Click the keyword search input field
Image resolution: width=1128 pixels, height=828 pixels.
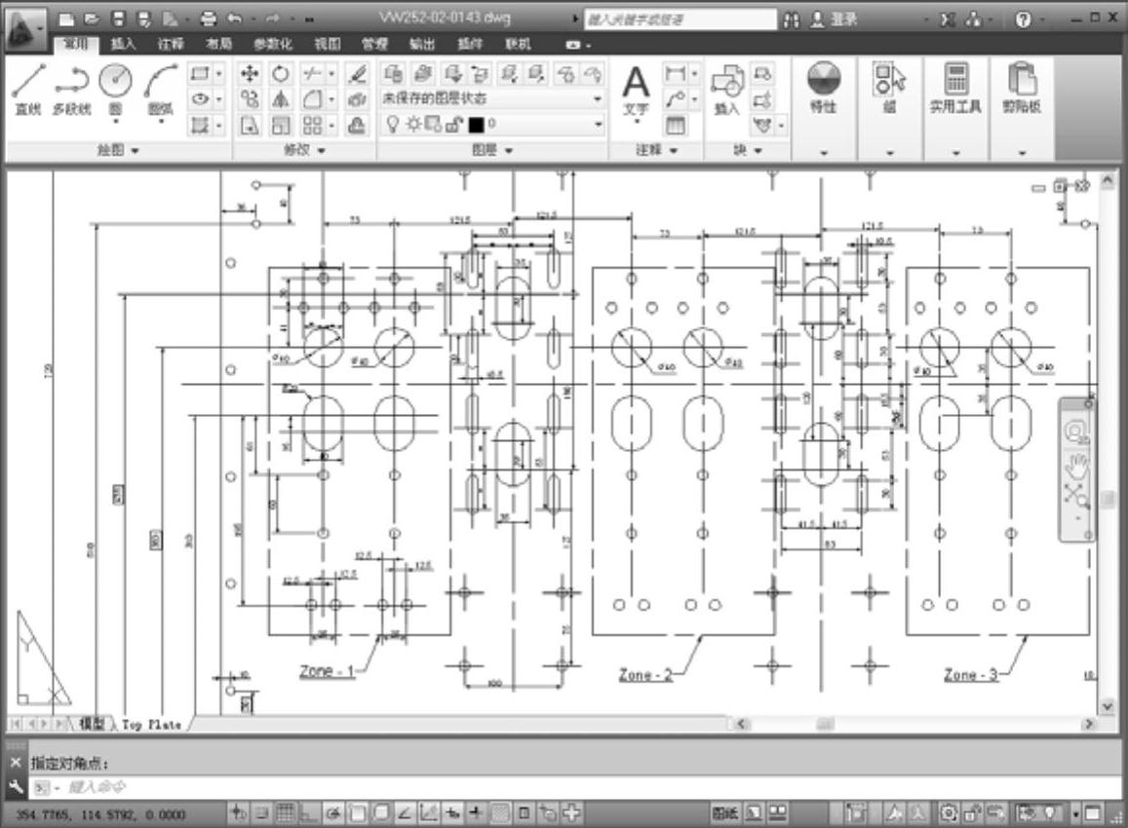(x=680, y=19)
